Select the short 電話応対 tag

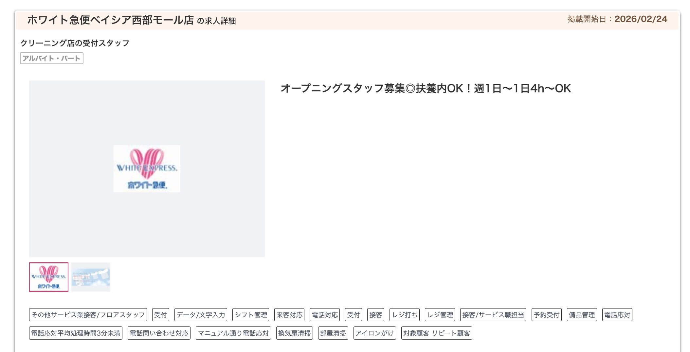[x=617, y=315]
